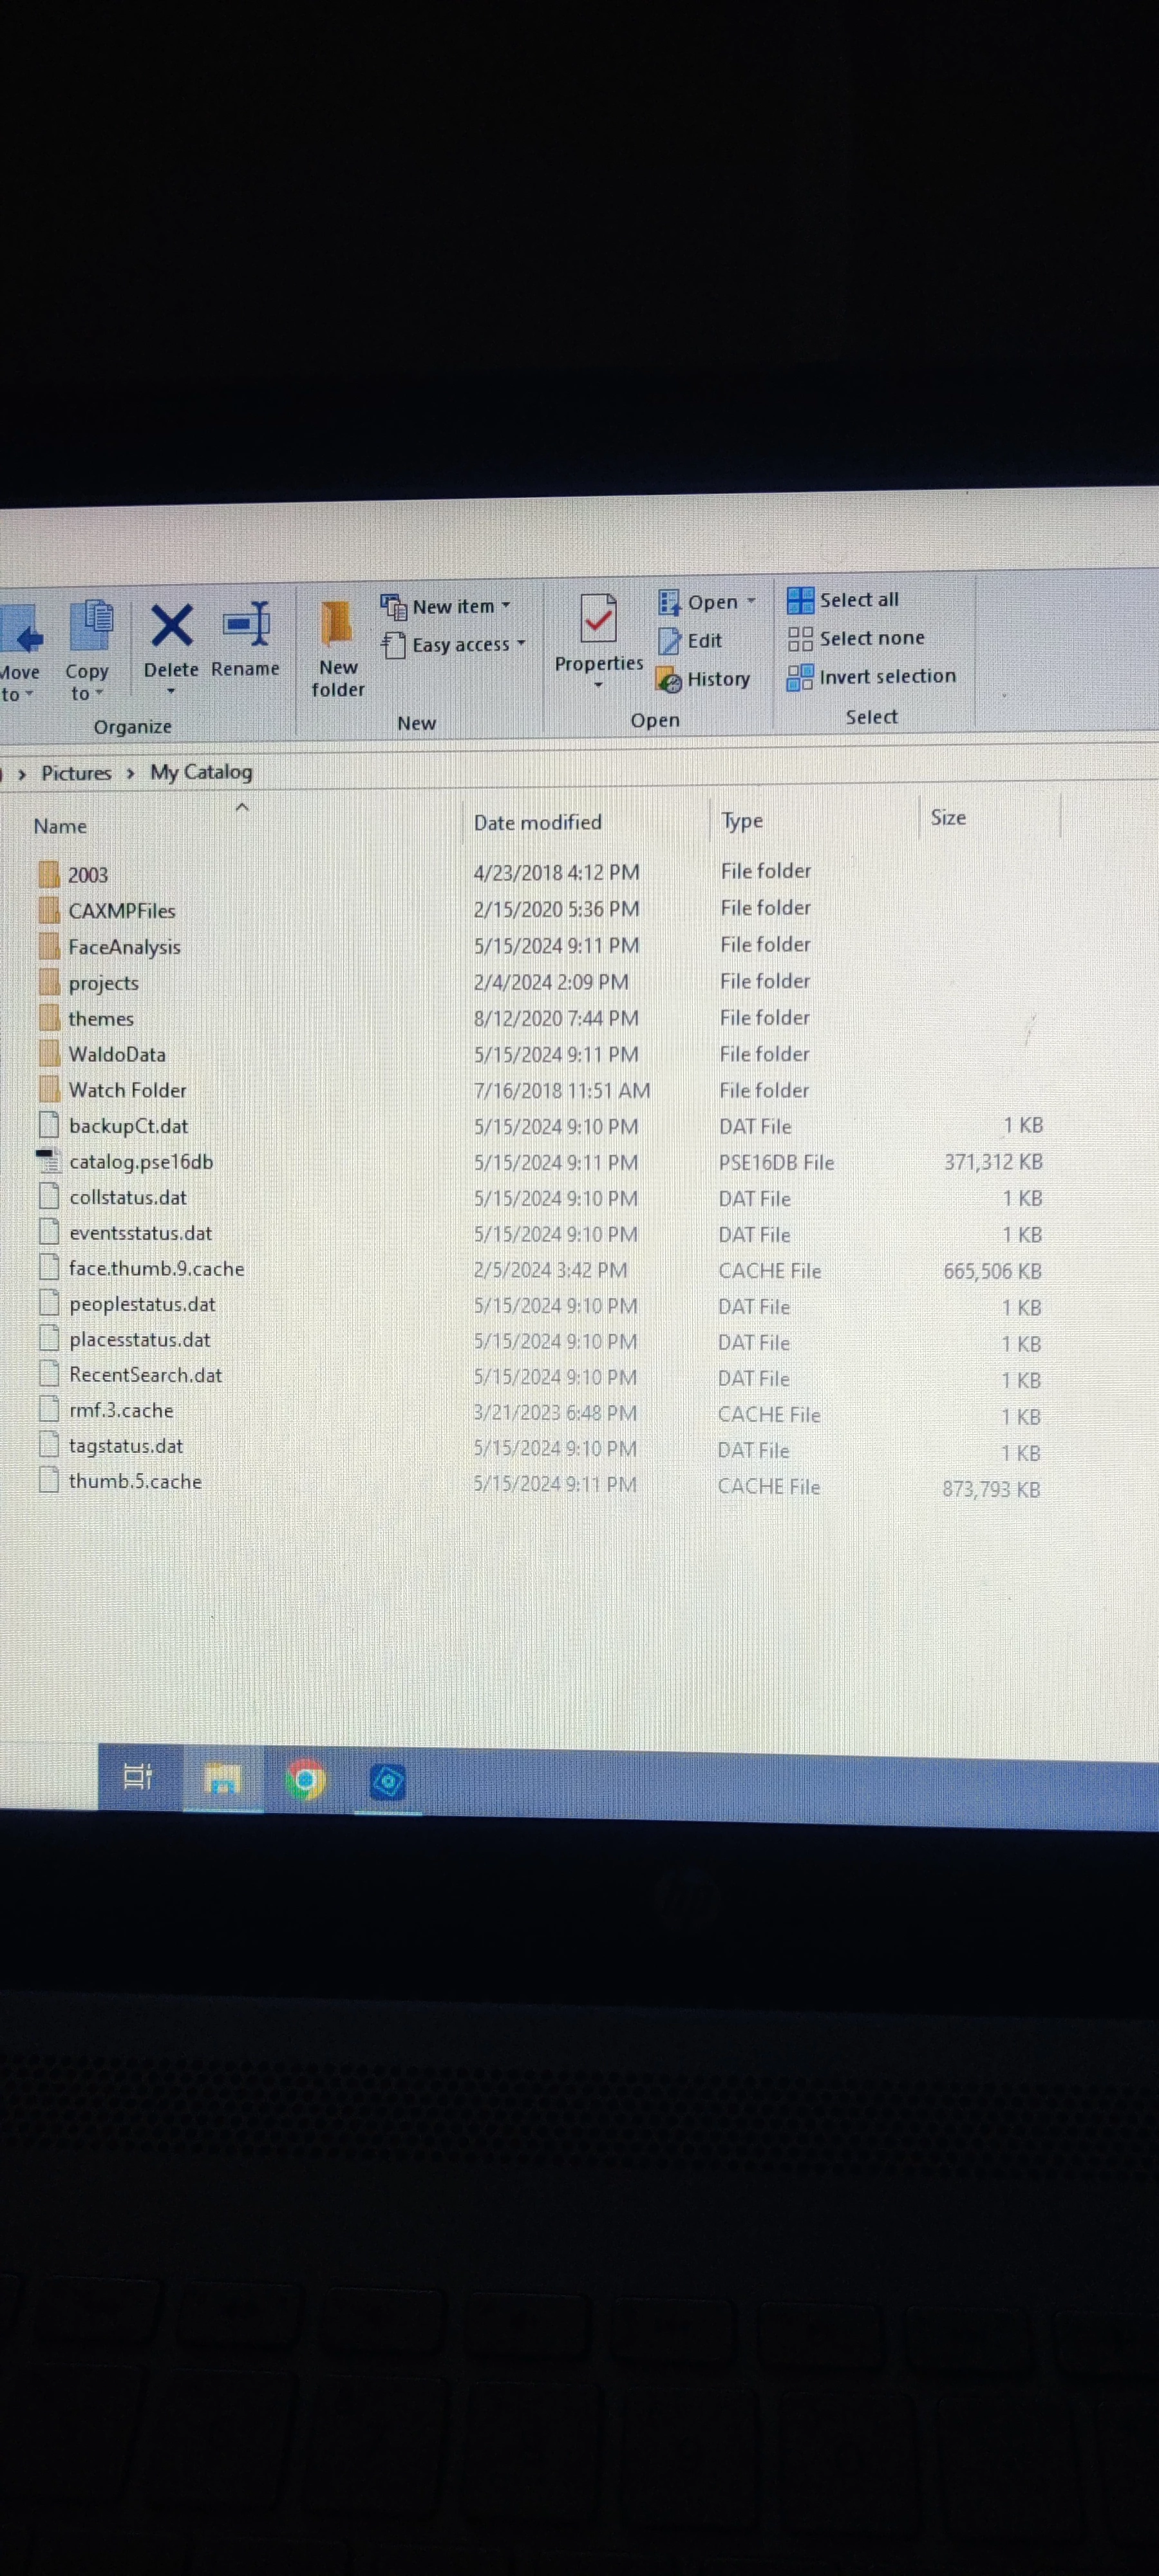Click type PSE16DB File

776,1163
